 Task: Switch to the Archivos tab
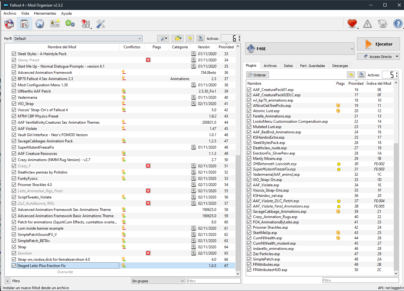(x=270, y=66)
